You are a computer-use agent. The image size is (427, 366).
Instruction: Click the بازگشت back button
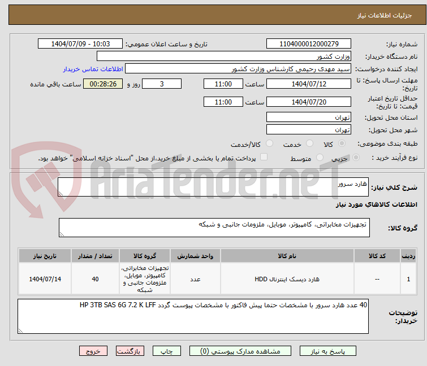(130, 351)
